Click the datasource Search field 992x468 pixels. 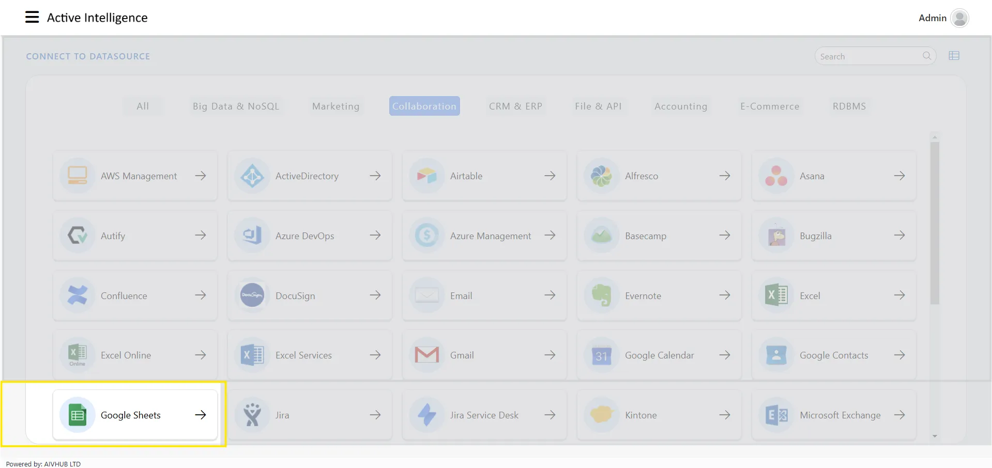click(x=875, y=56)
